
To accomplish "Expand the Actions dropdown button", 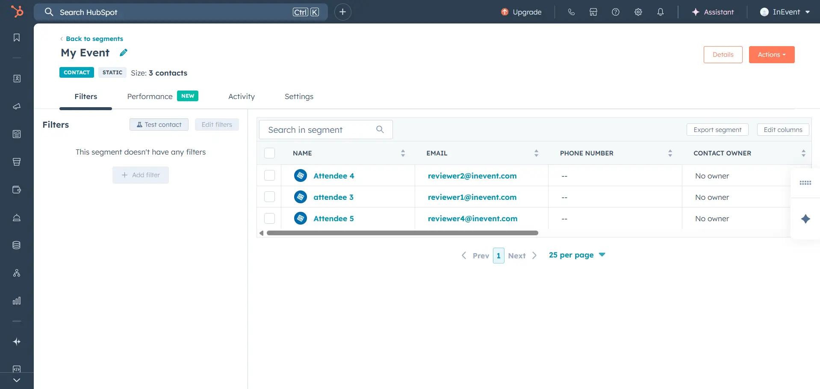I will pyautogui.click(x=771, y=55).
